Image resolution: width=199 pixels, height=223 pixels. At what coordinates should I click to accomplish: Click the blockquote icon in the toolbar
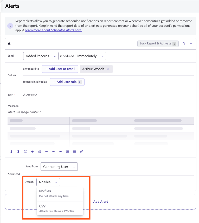pyautogui.click(x=40, y=152)
